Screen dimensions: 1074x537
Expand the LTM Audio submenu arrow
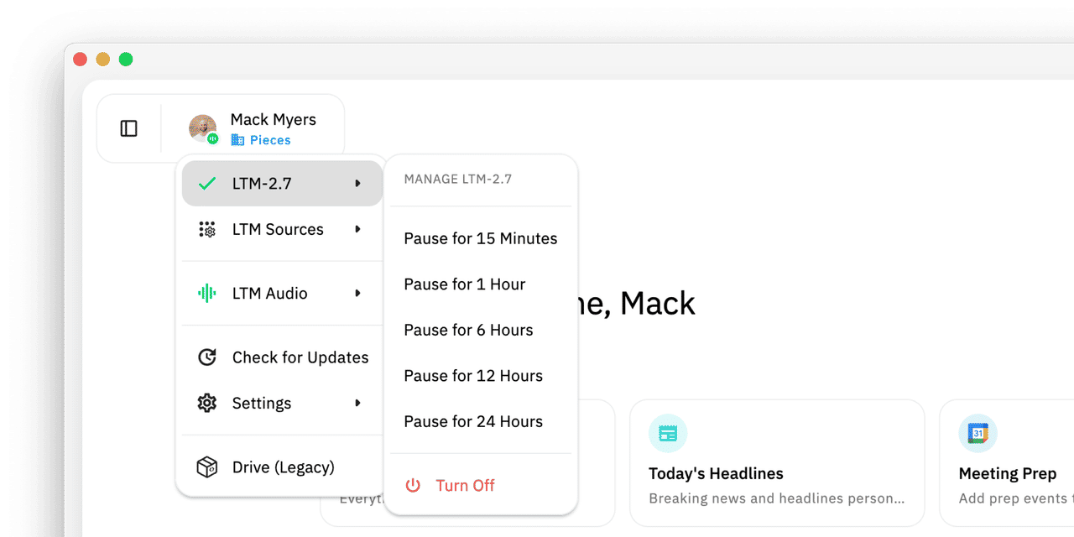[x=357, y=294]
